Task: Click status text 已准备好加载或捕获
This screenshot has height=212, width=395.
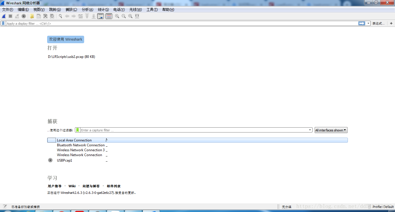Action: (x=26, y=207)
